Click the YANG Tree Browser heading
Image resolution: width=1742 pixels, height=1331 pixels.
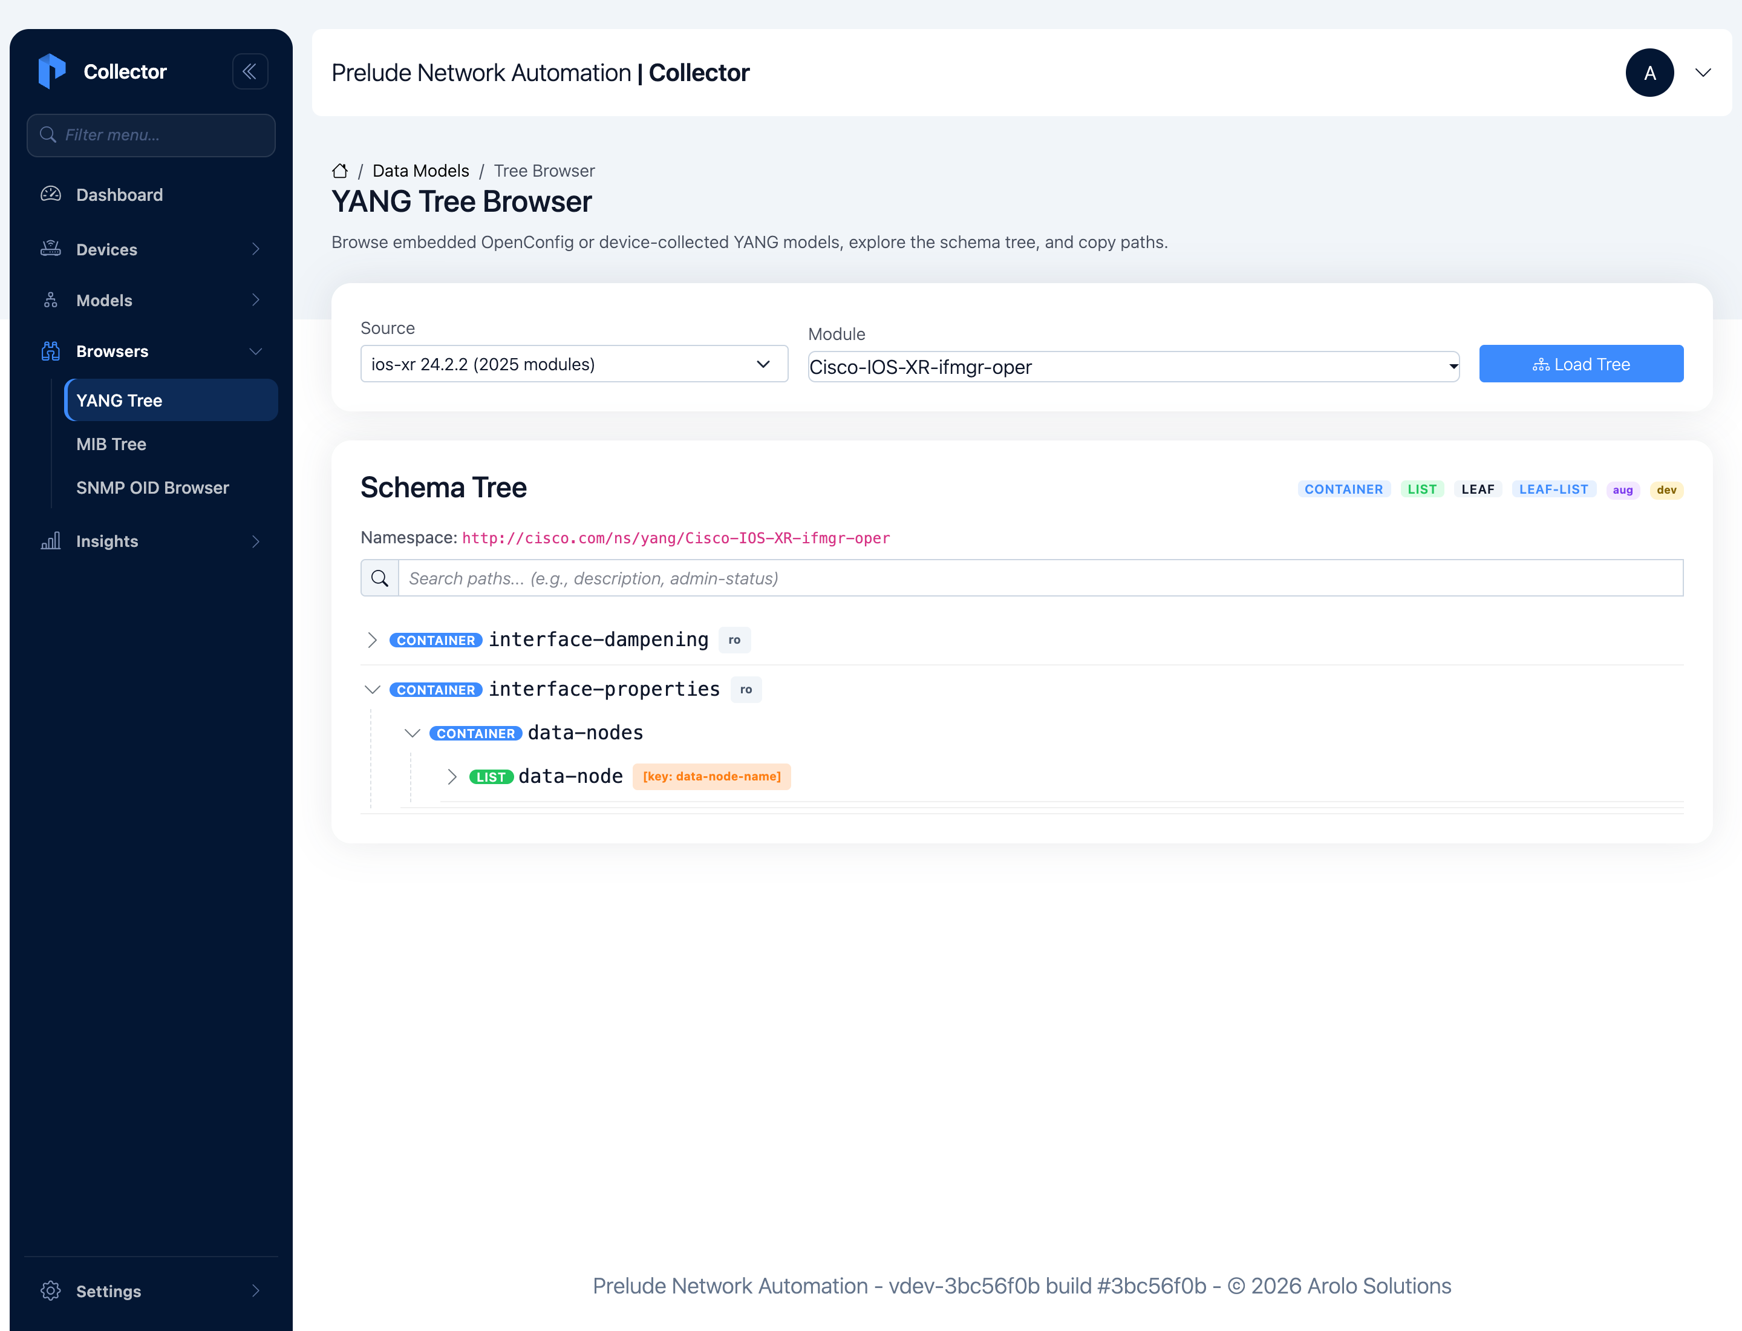point(462,201)
